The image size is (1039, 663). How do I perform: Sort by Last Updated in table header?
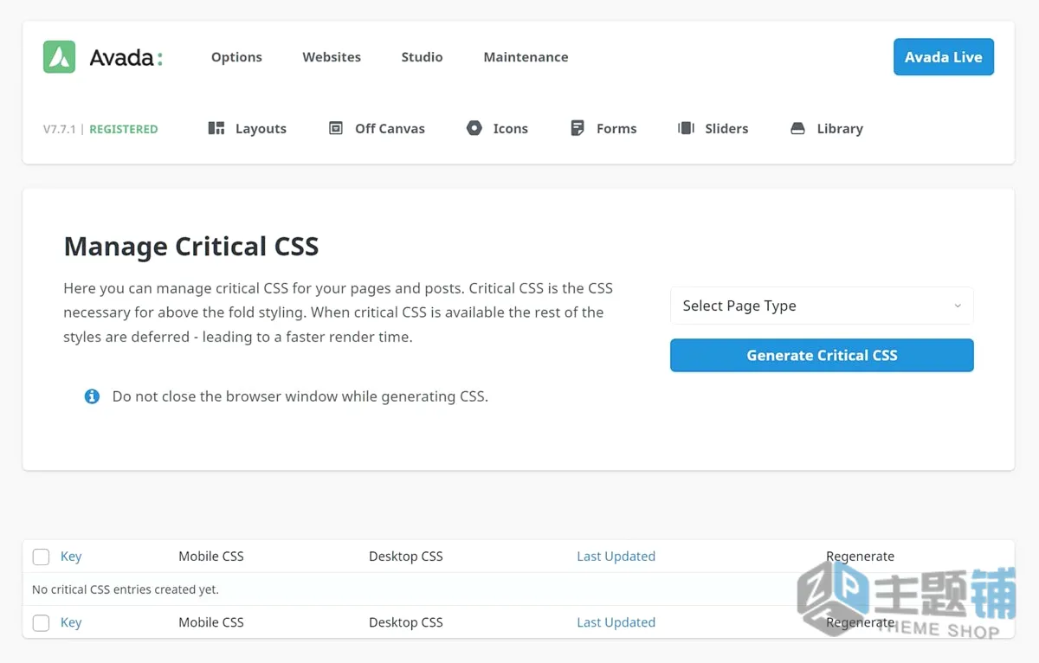(616, 557)
